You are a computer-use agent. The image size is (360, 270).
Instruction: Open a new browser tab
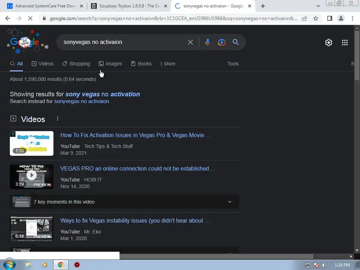(263, 6)
